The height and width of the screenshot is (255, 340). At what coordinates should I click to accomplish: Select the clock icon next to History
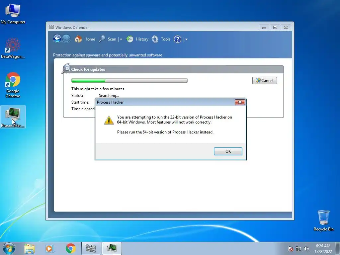(130, 39)
